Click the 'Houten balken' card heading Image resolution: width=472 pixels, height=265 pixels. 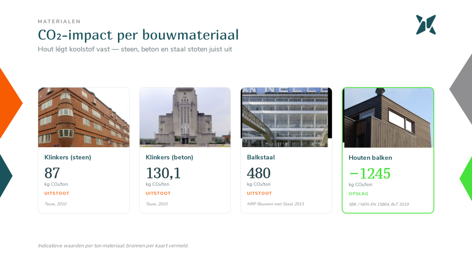click(x=370, y=158)
